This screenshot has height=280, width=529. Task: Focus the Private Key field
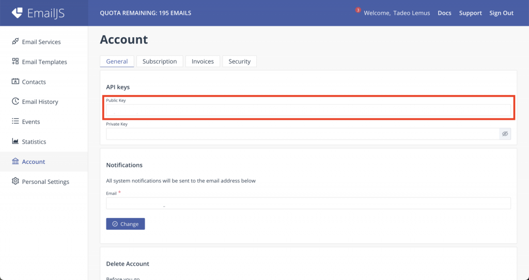303,134
